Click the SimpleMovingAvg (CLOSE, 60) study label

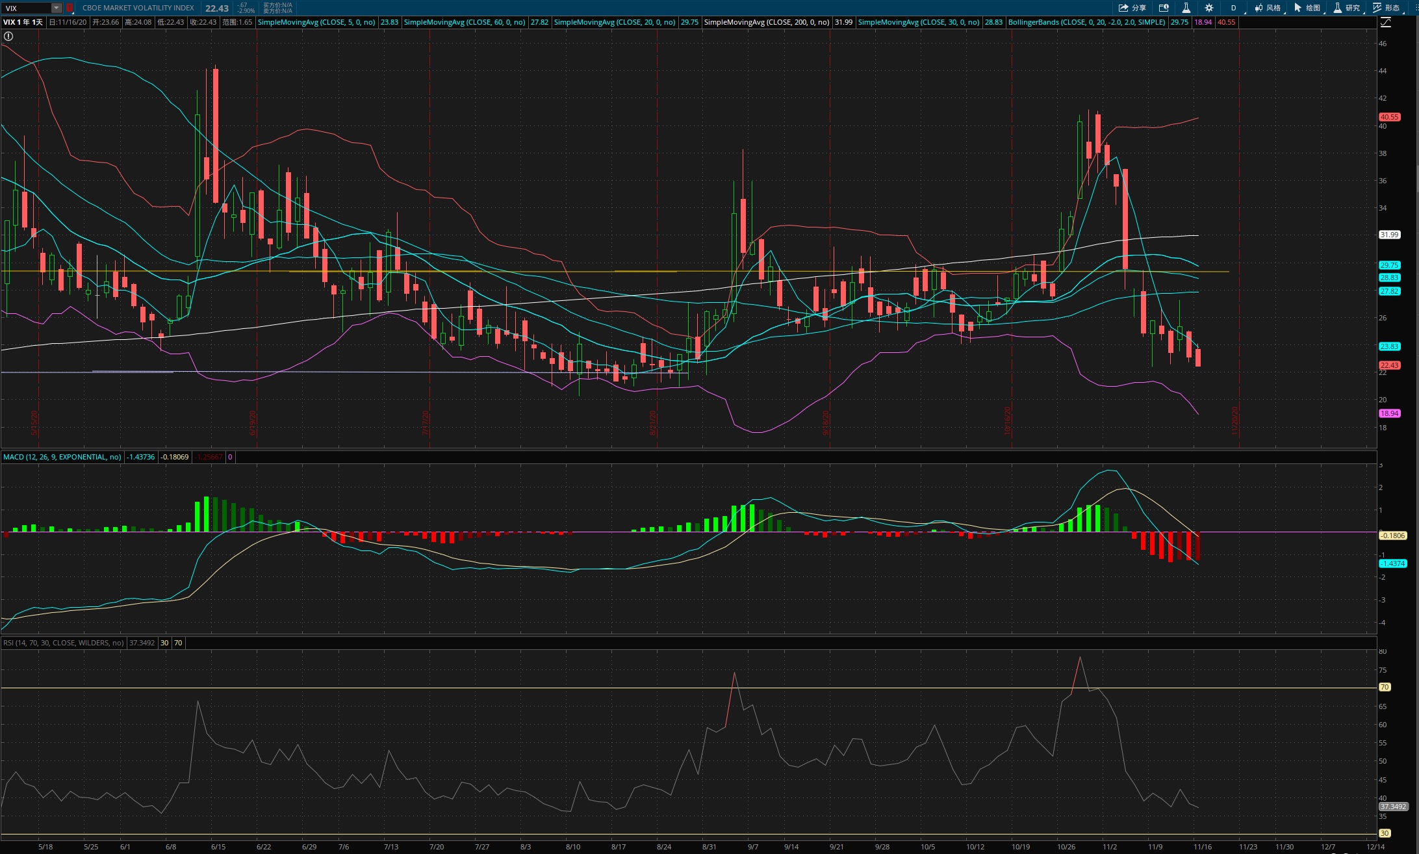pos(465,22)
